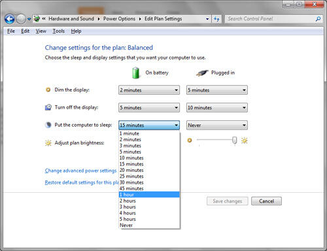Click the Dim the display icon
Viewport: 327px width, 251px height.
point(48,90)
